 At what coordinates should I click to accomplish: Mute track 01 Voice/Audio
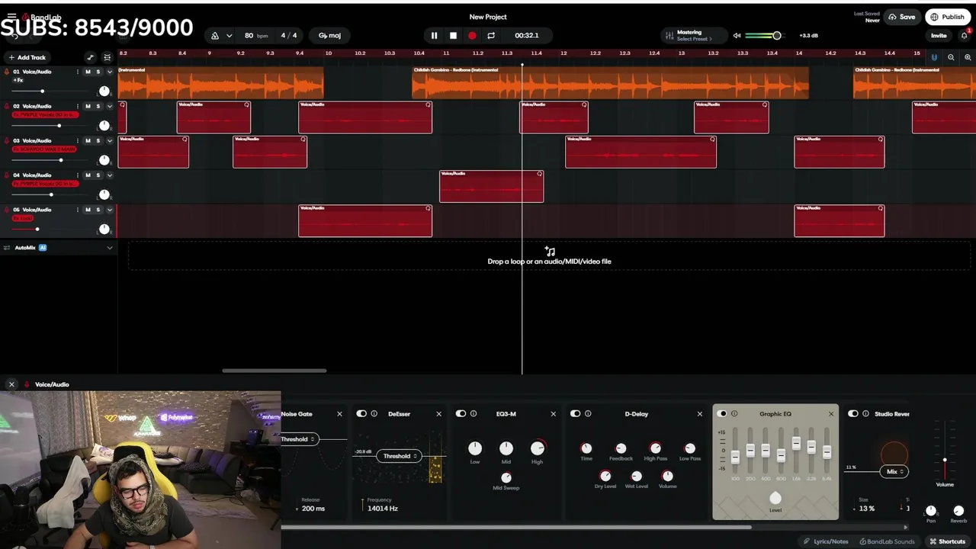(88, 72)
